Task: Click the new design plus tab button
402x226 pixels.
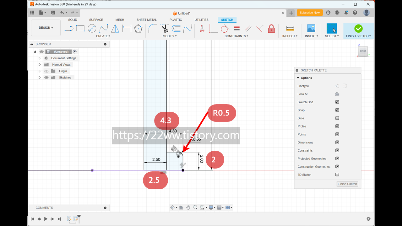Action: click(291, 13)
